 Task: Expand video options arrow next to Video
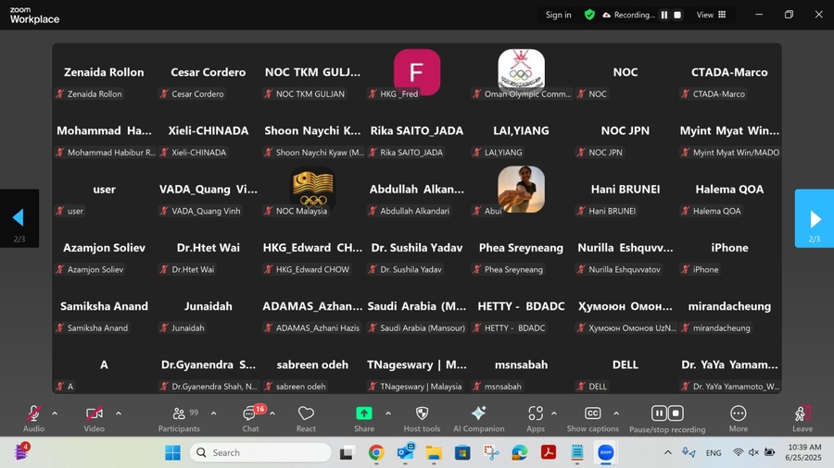point(119,413)
